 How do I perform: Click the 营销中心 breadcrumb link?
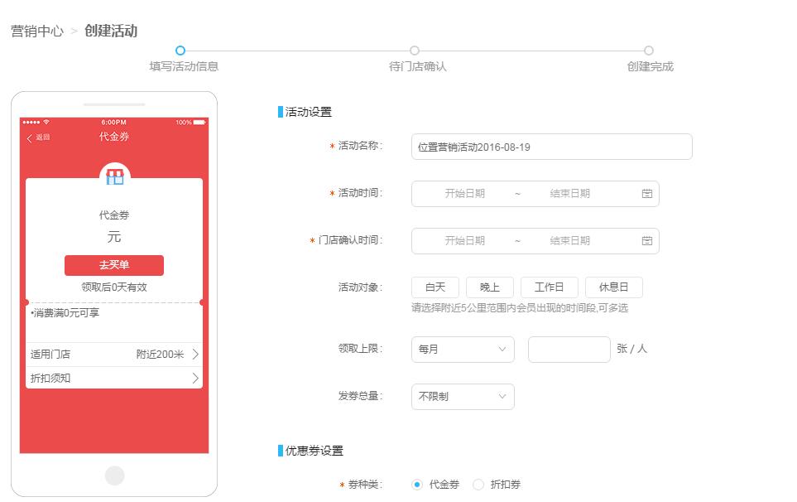pyautogui.click(x=37, y=31)
